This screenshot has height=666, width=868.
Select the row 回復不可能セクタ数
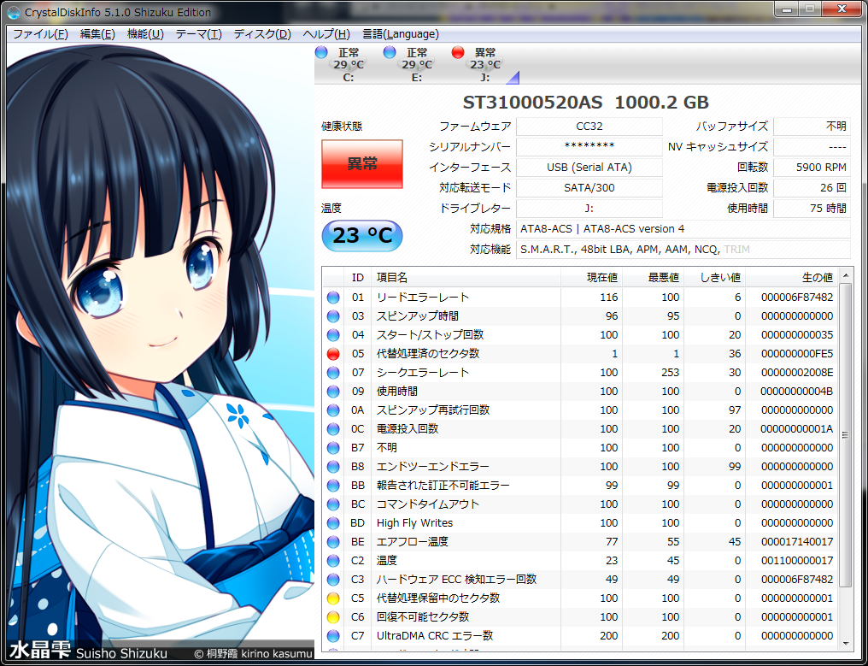(579, 617)
